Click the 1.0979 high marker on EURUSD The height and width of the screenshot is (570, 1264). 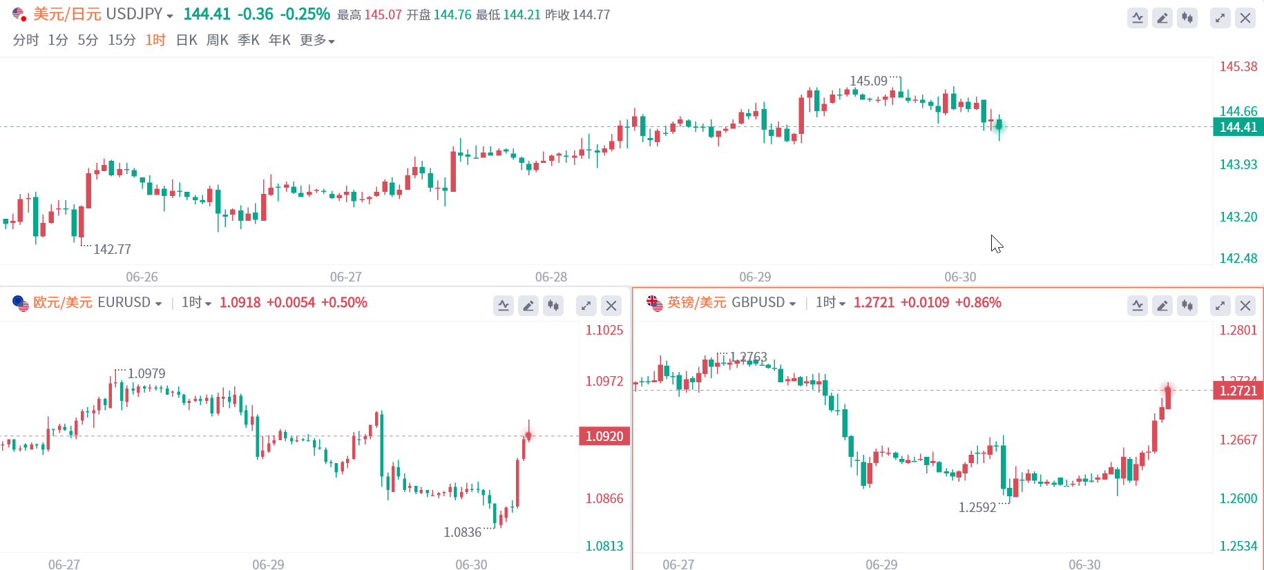(146, 373)
